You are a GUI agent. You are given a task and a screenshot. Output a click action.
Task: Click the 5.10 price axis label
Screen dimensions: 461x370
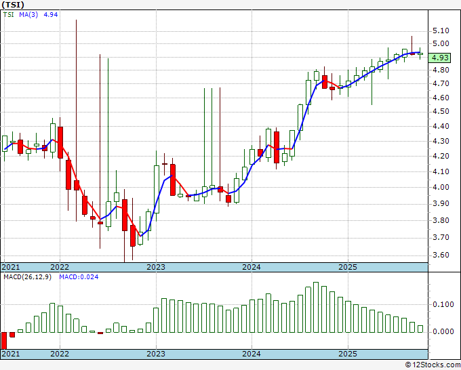point(441,31)
